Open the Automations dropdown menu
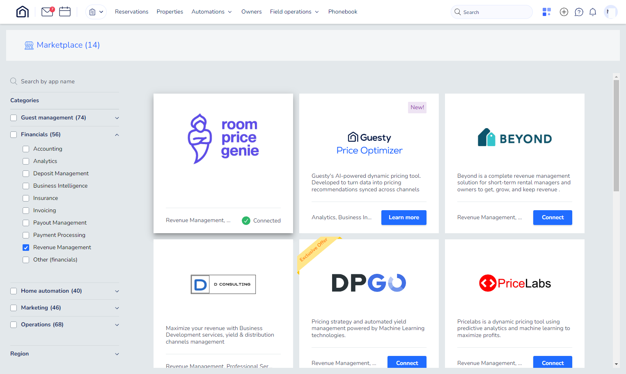Image resolution: width=626 pixels, height=374 pixels. (x=212, y=12)
